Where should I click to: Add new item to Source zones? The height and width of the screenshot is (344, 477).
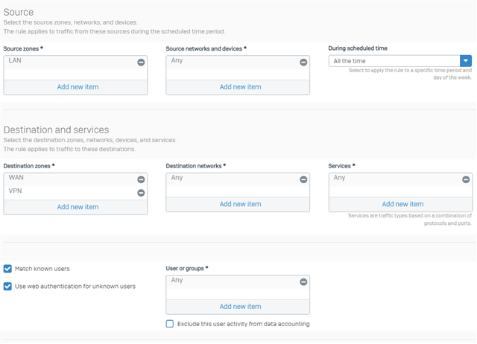pyautogui.click(x=78, y=87)
